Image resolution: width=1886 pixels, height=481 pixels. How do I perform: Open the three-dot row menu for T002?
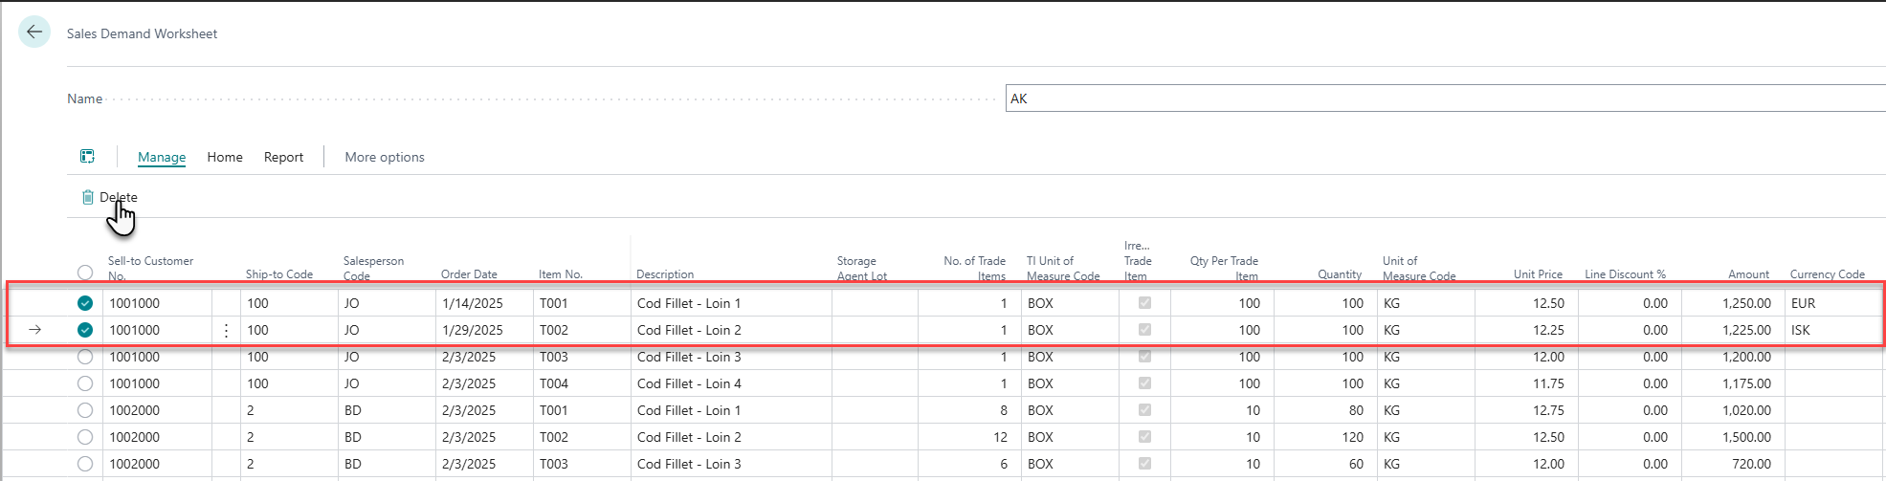[x=226, y=330]
